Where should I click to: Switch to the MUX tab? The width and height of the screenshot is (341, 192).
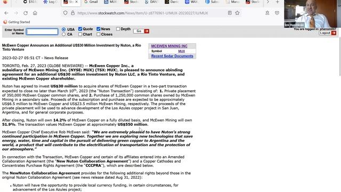tap(111, 2)
